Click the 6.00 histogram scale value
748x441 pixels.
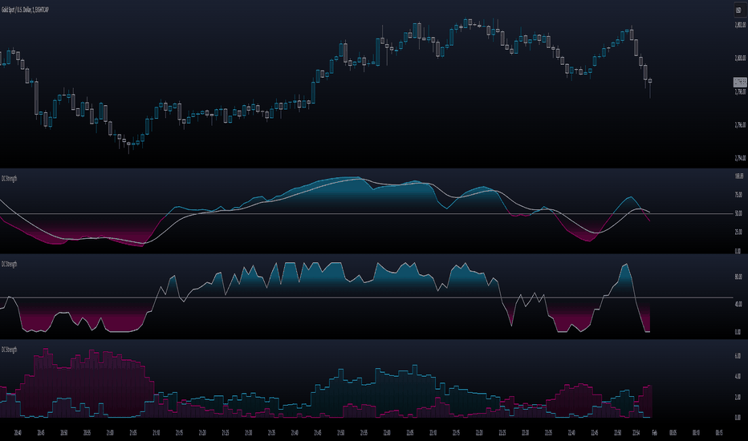point(738,356)
